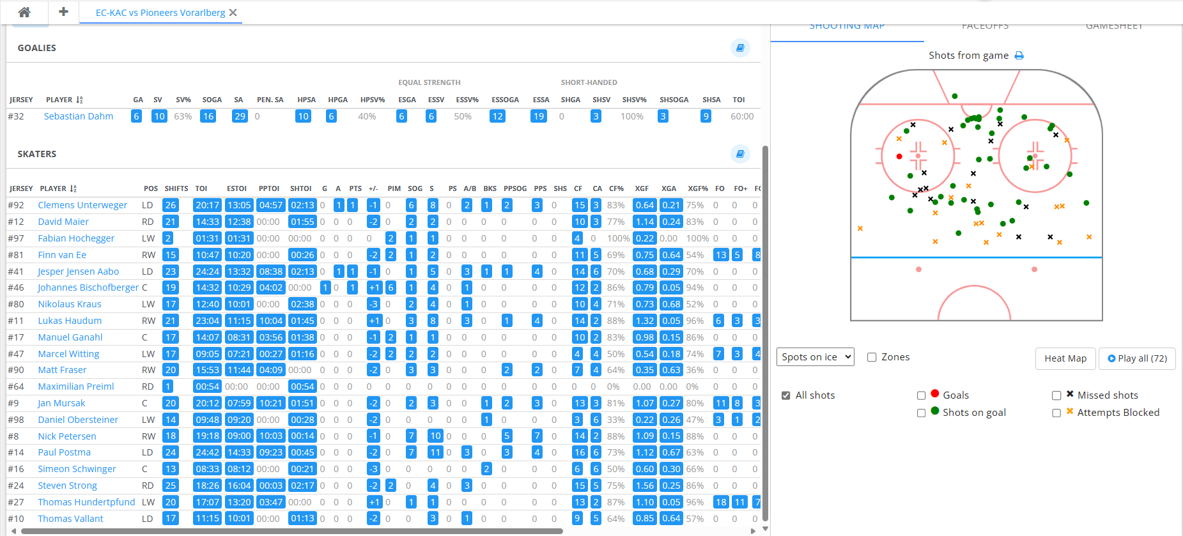Viewport: 1183px width, 536px height.
Task: Click the horizontal scrollbar under skaters table
Action: 291,531
